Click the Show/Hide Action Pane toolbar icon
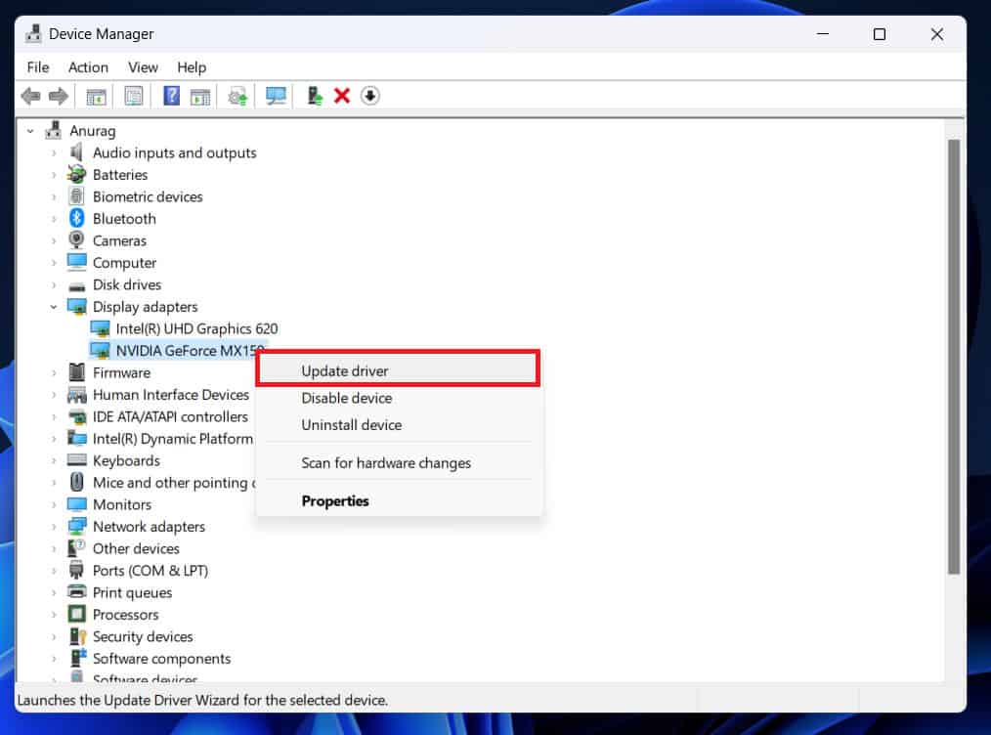The height and width of the screenshot is (735, 991). click(199, 96)
